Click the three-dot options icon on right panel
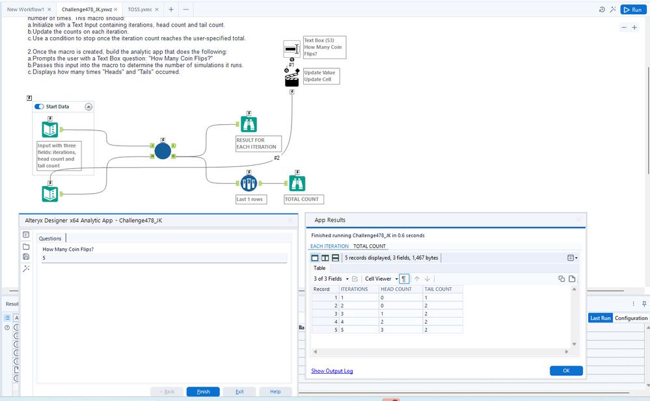 tap(634, 304)
